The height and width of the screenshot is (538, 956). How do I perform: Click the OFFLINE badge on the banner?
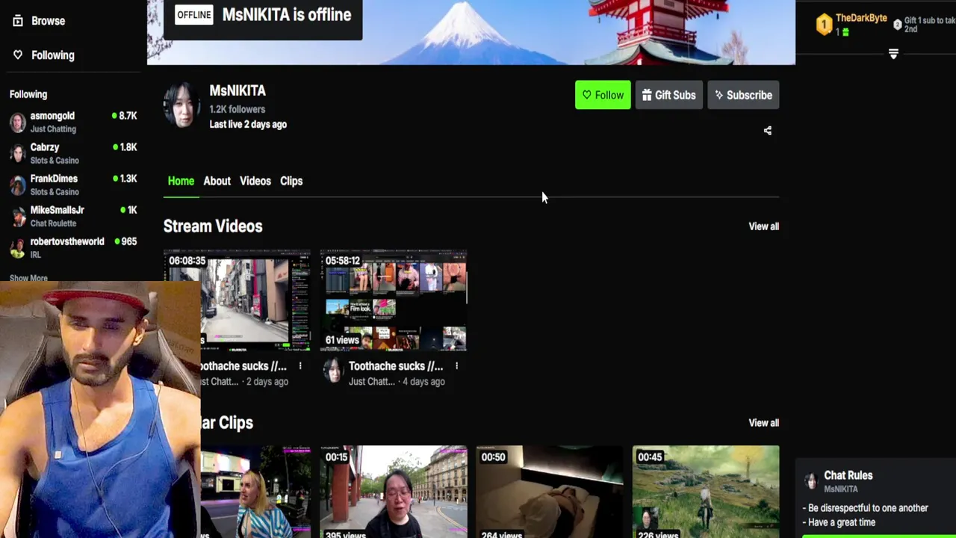(x=194, y=15)
